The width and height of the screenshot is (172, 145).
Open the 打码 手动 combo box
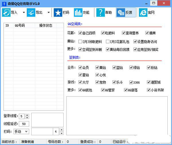coord(21,131)
